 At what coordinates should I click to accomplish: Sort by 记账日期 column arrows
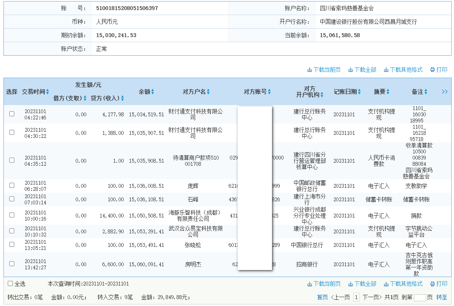click(x=359, y=92)
